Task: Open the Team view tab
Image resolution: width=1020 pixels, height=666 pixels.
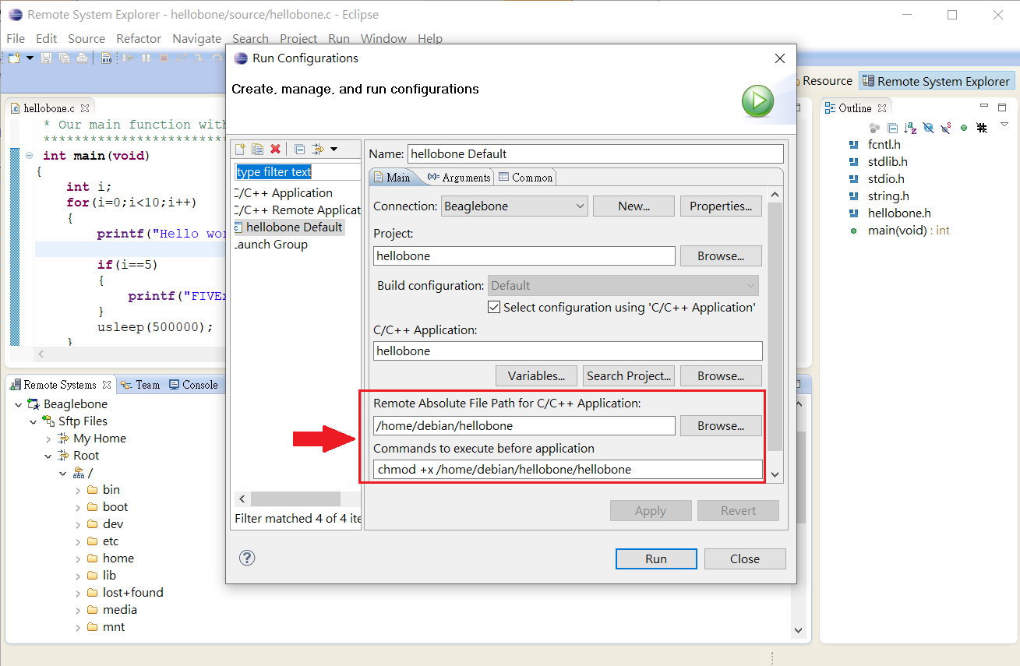Action: point(141,385)
